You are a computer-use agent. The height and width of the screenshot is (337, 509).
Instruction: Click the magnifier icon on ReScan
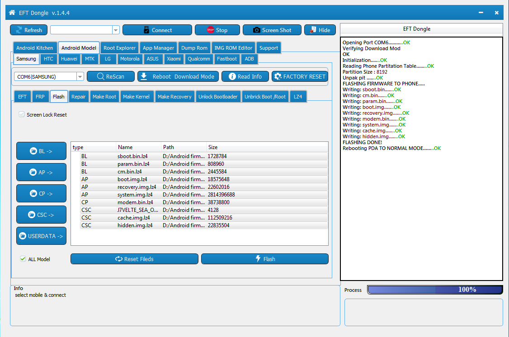tap(101, 76)
